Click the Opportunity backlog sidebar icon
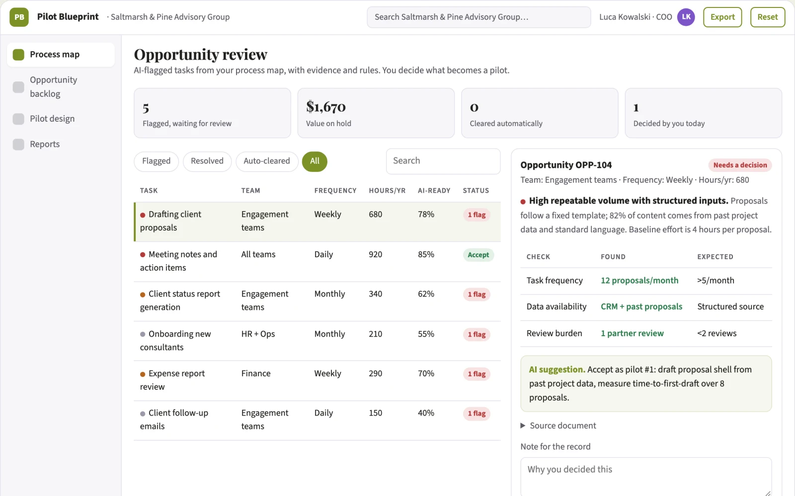Viewport: 795px width, 496px height. tap(18, 87)
